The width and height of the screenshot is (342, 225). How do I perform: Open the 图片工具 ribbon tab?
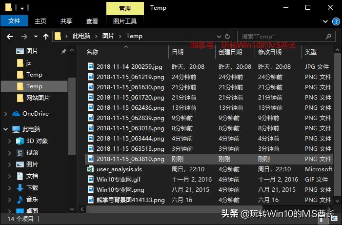(x=125, y=21)
